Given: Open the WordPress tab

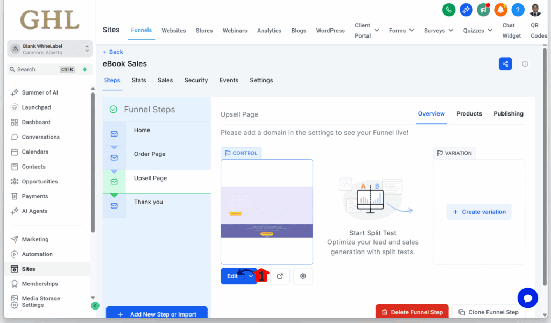Looking at the screenshot, I should (330, 31).
